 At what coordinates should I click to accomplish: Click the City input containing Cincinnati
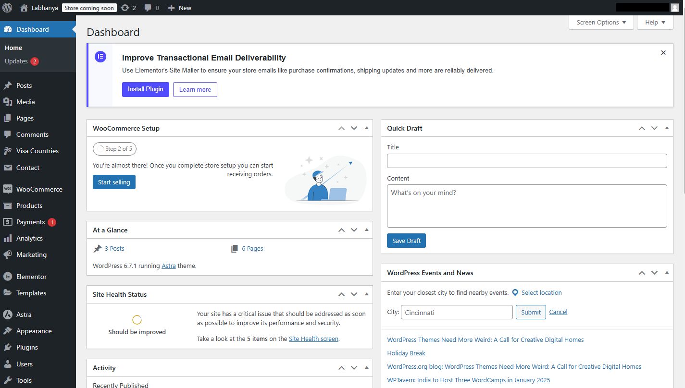(457, 312)
